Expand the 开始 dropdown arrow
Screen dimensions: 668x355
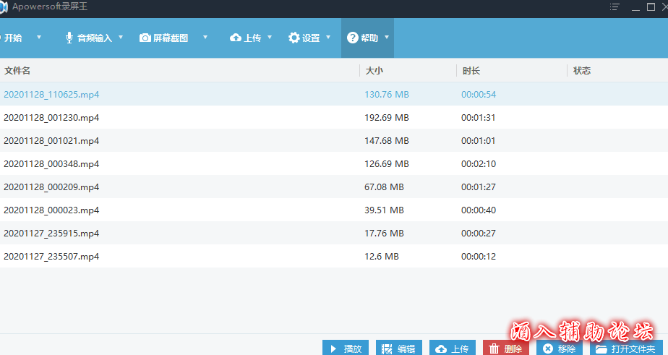[x=39, y=38]
